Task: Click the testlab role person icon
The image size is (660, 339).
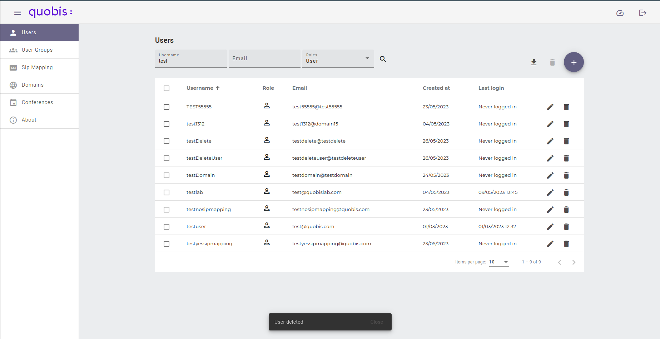Action: point(267,191)
